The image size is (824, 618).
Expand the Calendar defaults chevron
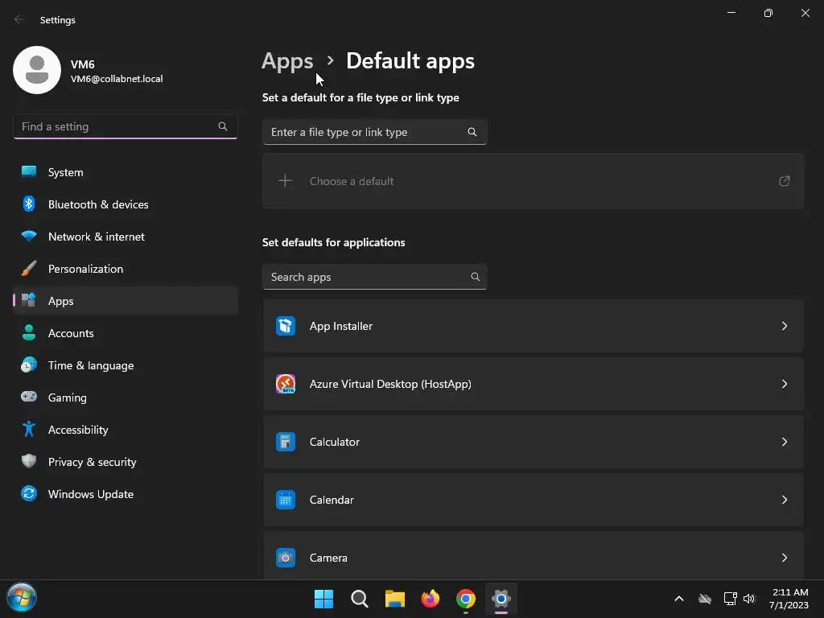click(785, 500)
